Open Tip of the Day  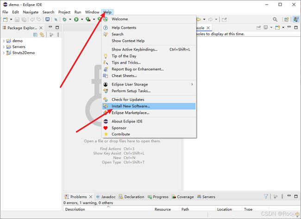coord(149,56)
